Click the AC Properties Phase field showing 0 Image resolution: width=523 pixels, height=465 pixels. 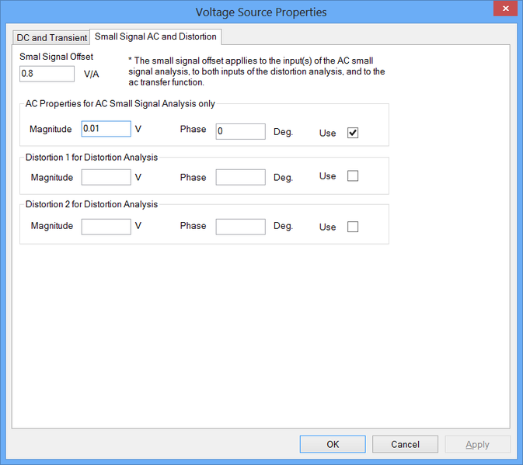pyautogui.click(x=240, y=131)
